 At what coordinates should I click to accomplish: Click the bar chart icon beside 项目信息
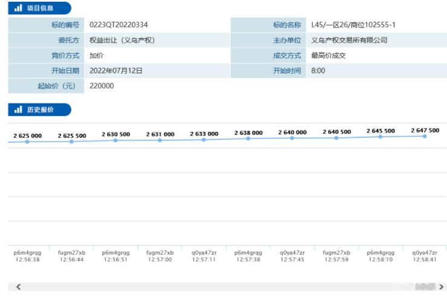[18, 8]
